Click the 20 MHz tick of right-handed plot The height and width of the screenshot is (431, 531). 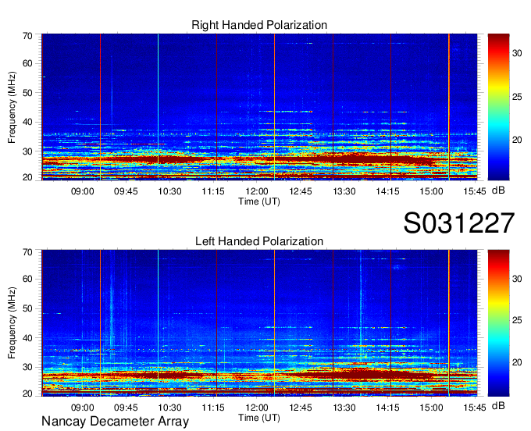(x=27, y=177)
